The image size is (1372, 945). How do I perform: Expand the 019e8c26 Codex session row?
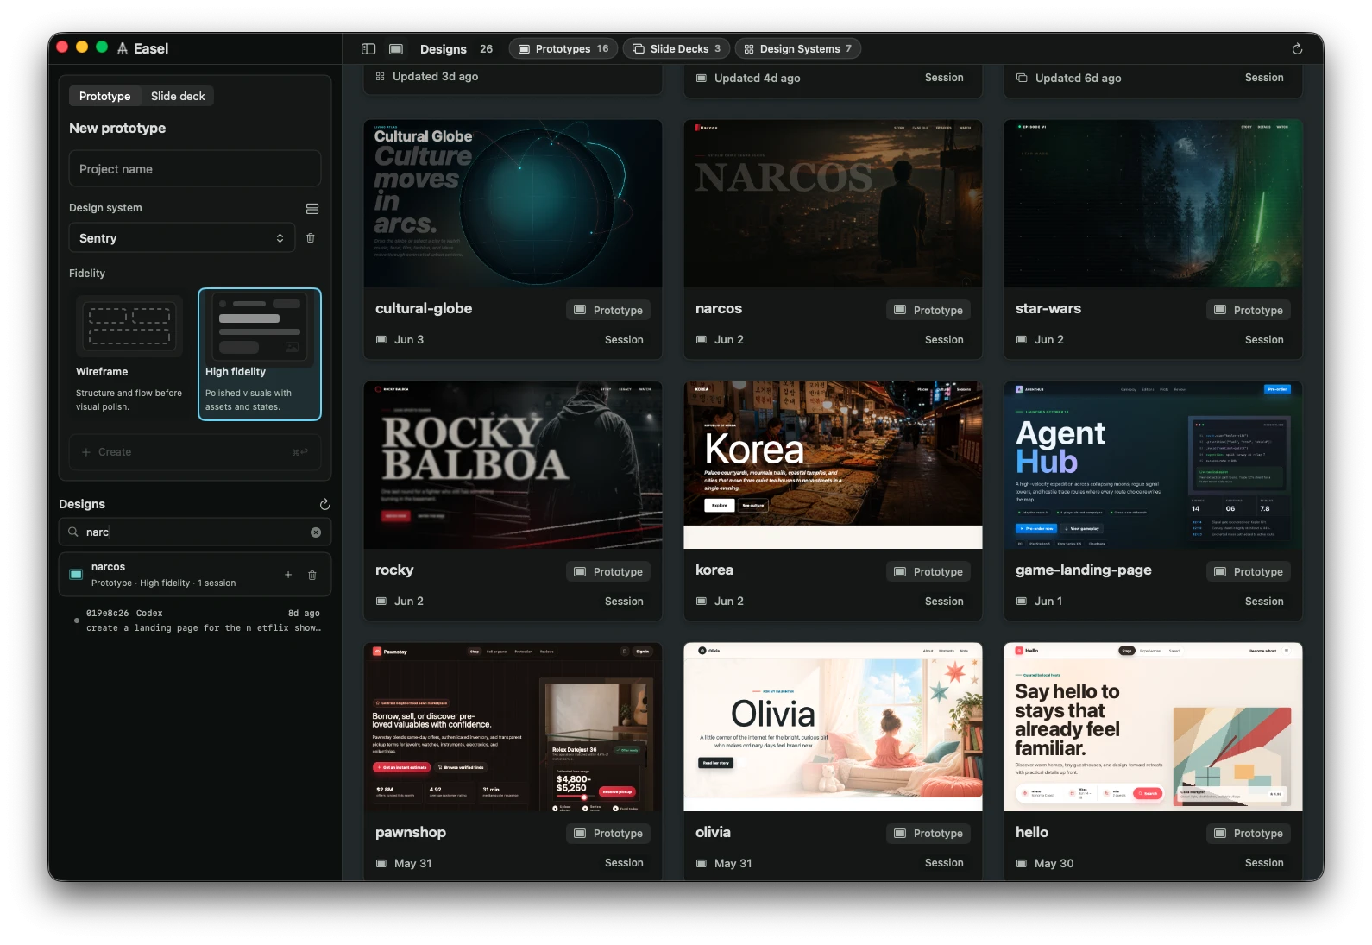pyautogui.click(x=195, y=621)
